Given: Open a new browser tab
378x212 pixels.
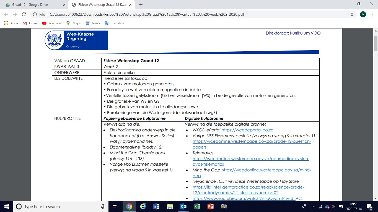Looking at the screenshot, I should point(141,5).
